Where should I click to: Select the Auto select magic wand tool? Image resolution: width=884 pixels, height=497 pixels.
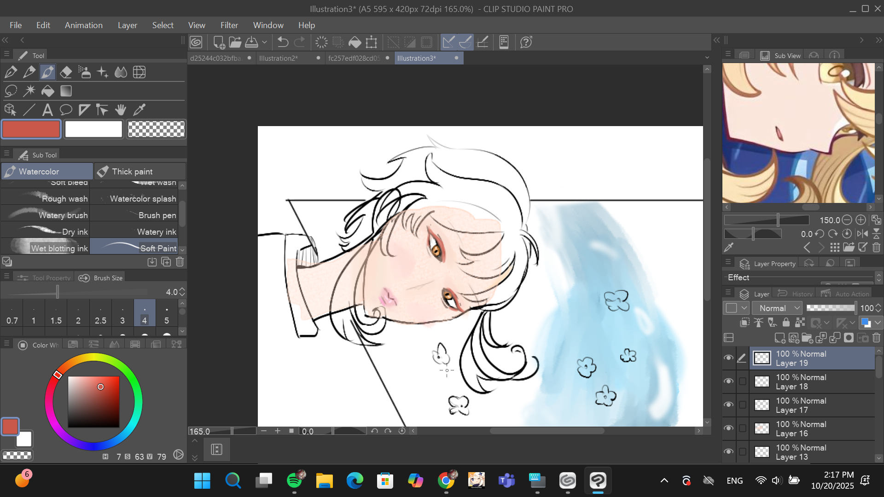coord(29,91)
